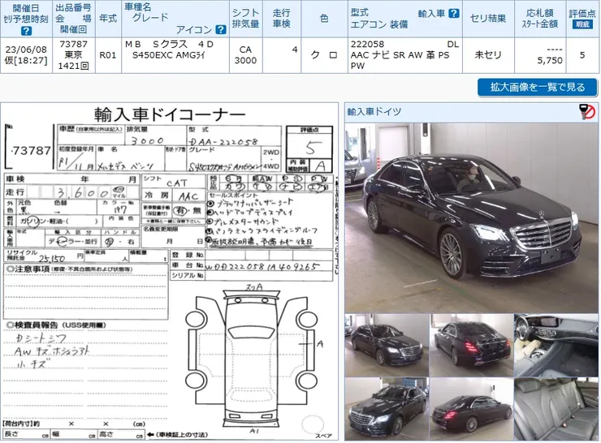Open the front-left angle thumbnail photo
This screenshot has width=601, height=443.
pos(387,346)
